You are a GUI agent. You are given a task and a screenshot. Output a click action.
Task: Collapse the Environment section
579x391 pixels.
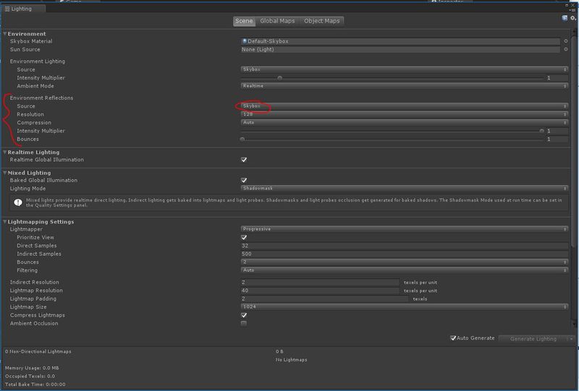(x=5, y=33)
